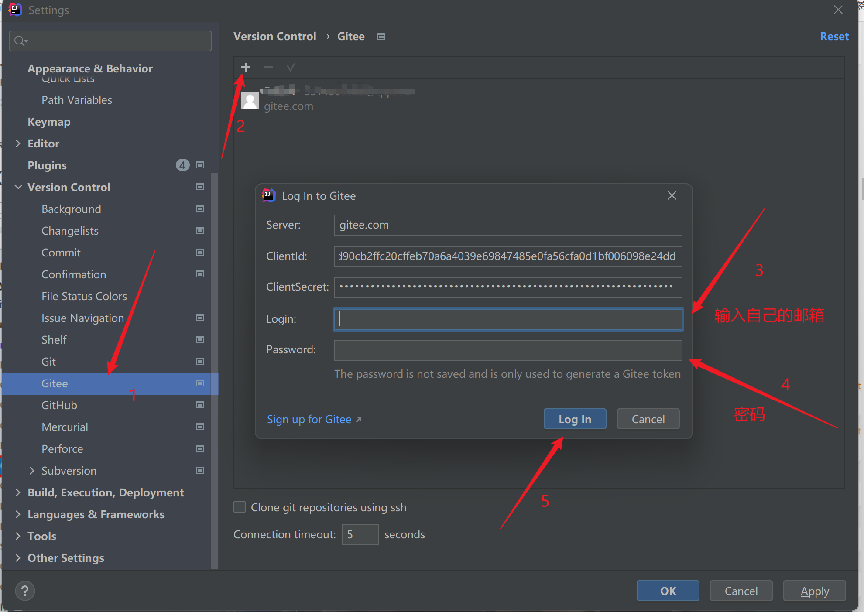864x612 pixels.
Task: Click the ClientSecret input field
Action: (508, 287)
